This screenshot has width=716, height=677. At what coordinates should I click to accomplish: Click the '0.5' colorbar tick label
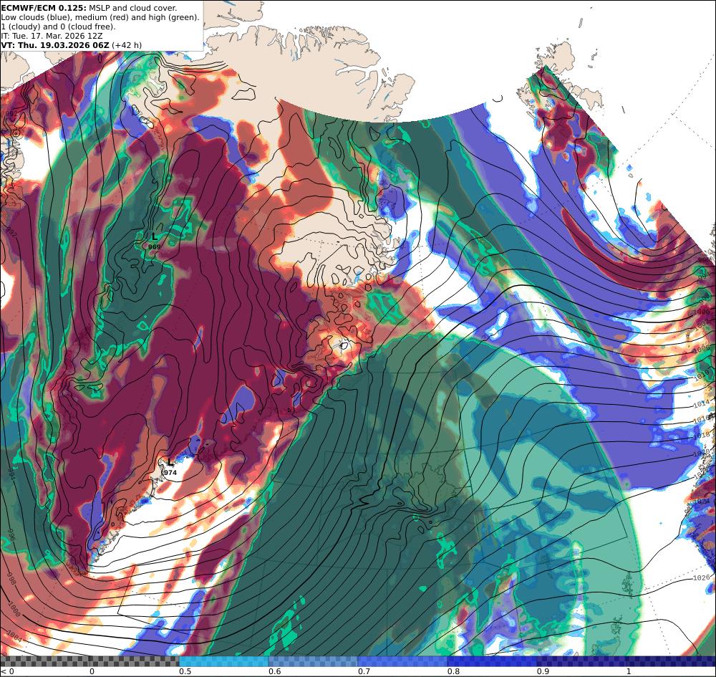[x=185, y=671]
